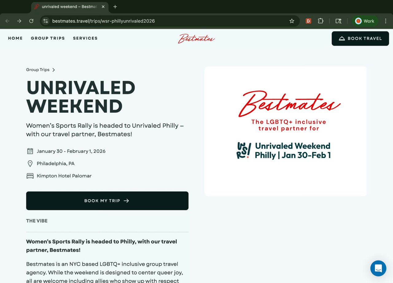The height and width of the screenshot is (283, 393).
Task: Click the breadcrumb chevron after Group Trips
Action: [54, 70]
